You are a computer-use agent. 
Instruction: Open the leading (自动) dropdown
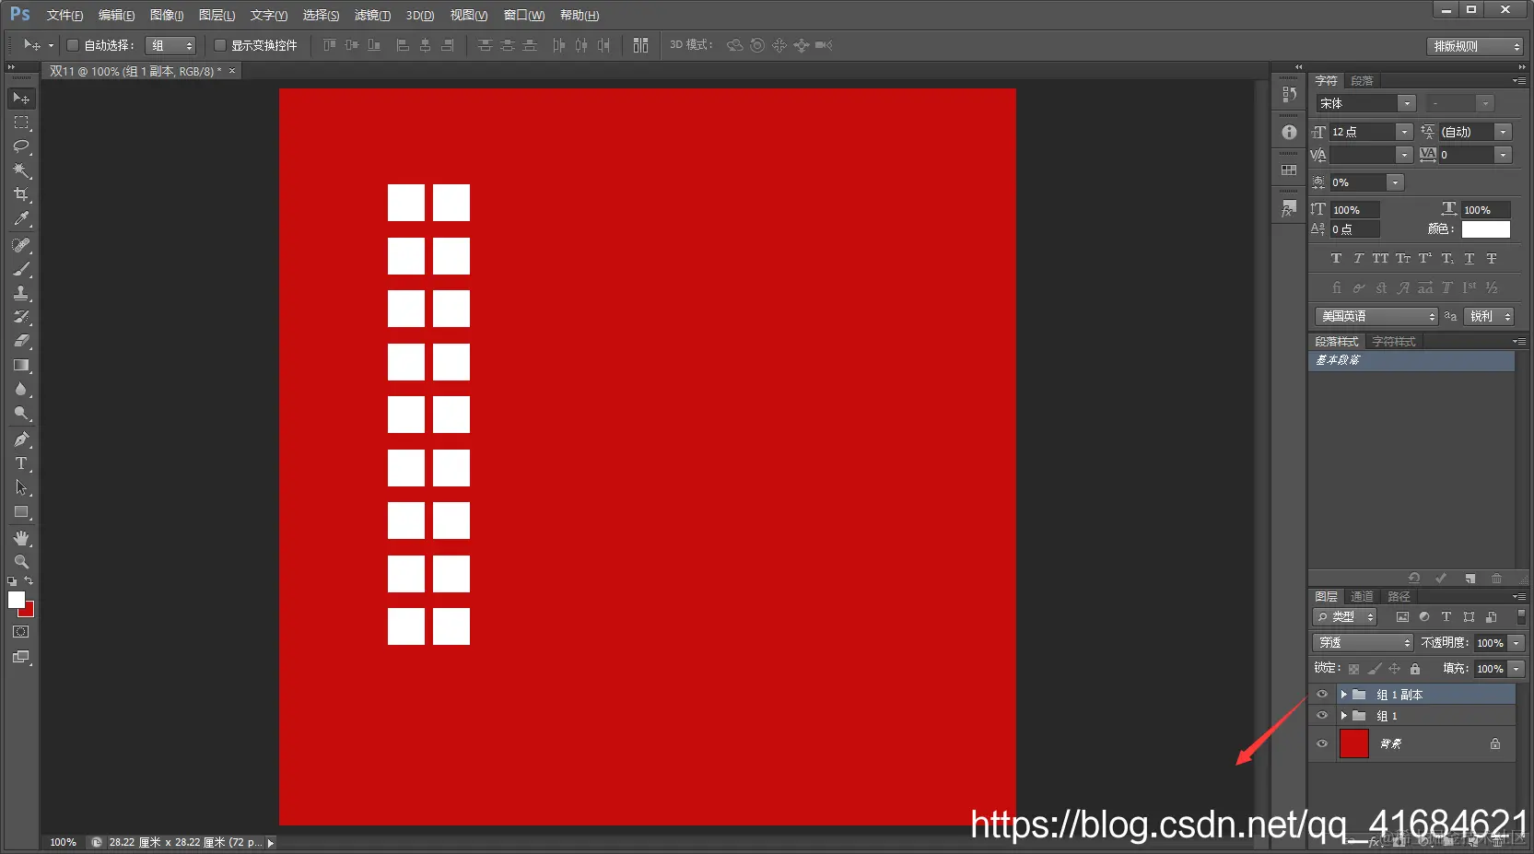click(x=1503, y=132)
